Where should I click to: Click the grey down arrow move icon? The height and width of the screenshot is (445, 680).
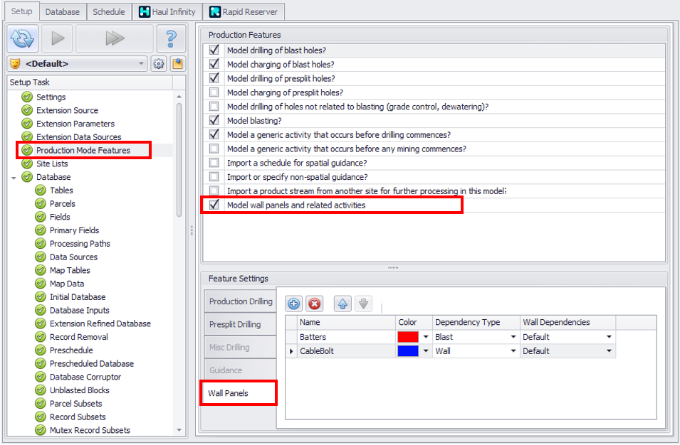[x=363, y=304]
